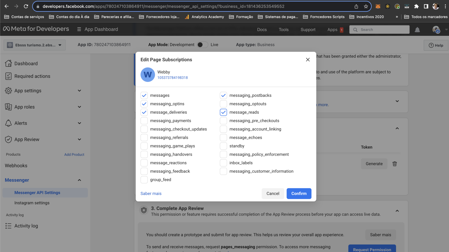Uncheck the messages subscription
Screen dimensions: 449x252
(144, 95)
